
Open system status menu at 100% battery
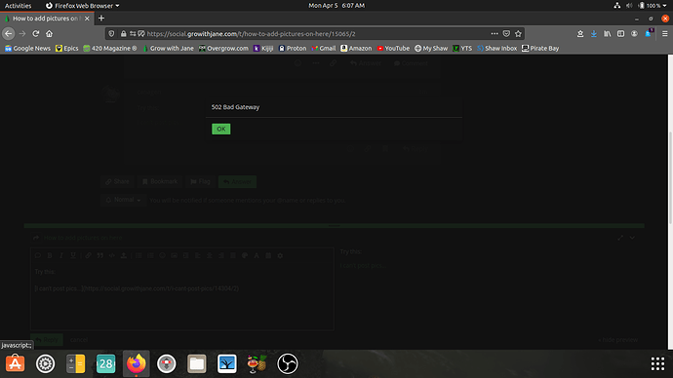[641, 6]
